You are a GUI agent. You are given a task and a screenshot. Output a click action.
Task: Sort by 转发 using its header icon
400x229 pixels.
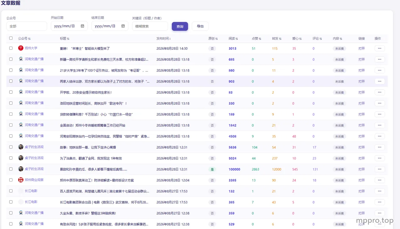pos(280,39)
